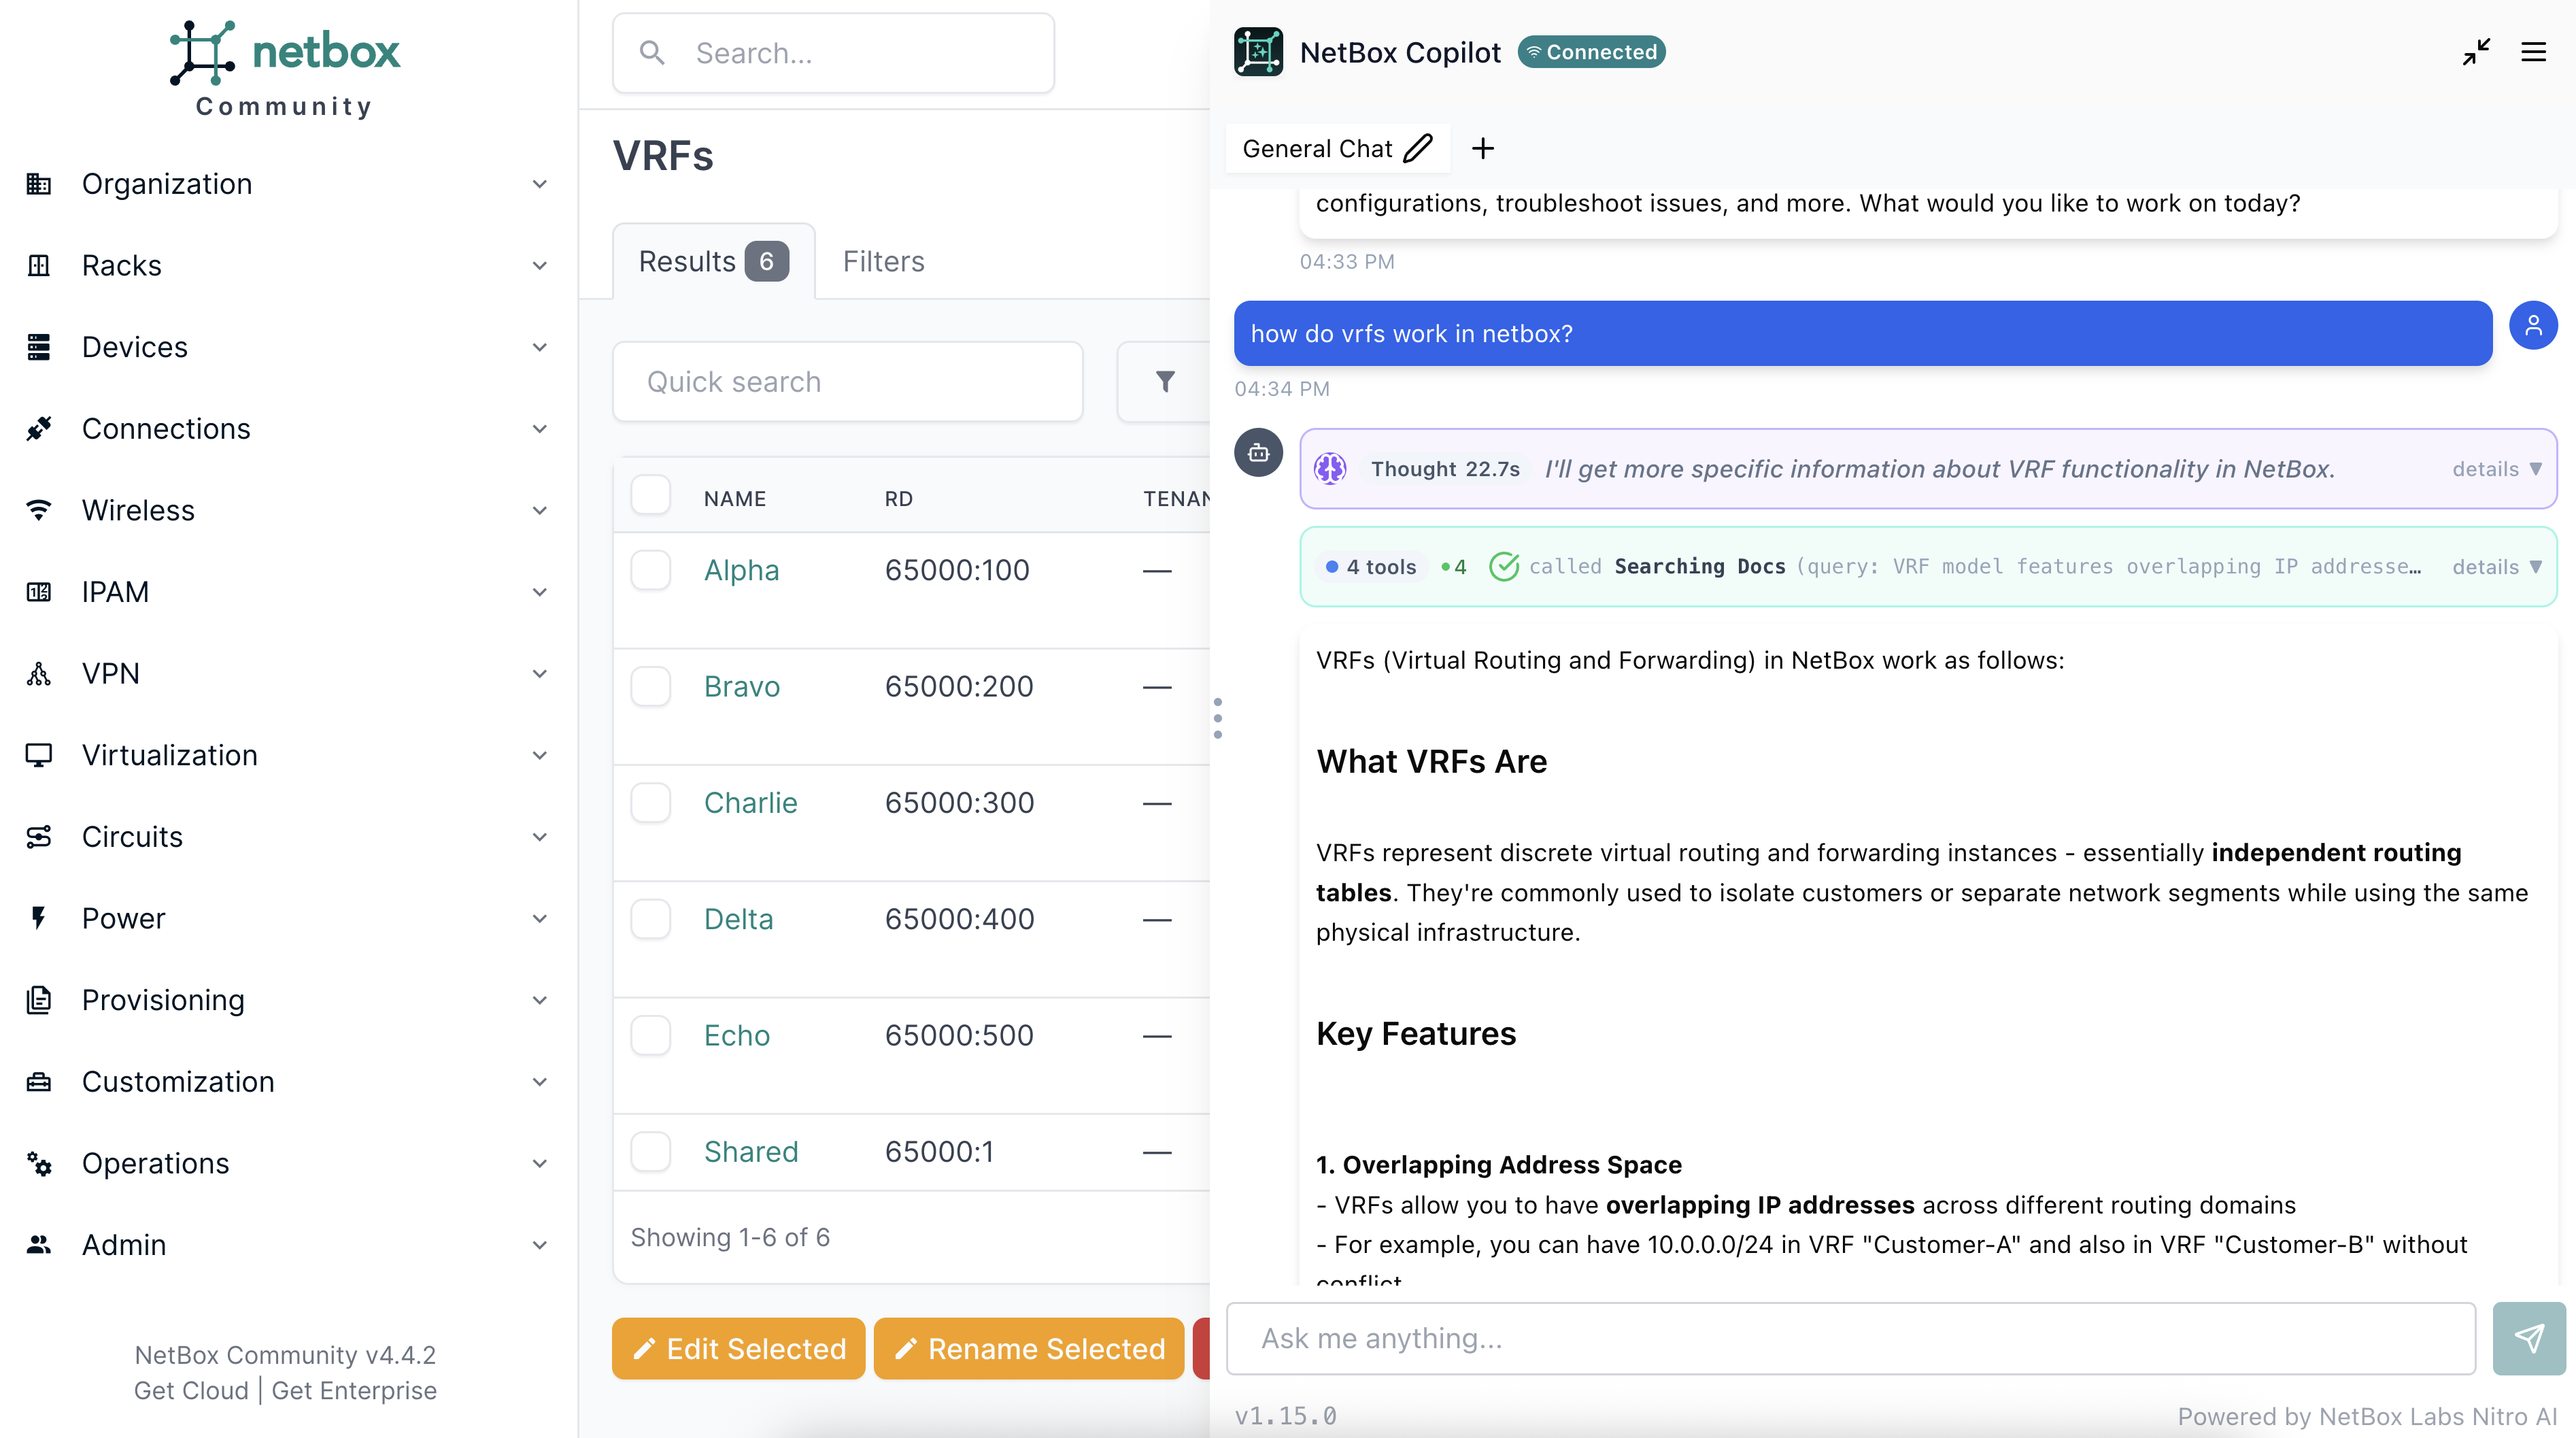The height and width of the screenshot is (1438, 2576).
Task: Expand the 4 tools details dropdown
Action: 2496,567
